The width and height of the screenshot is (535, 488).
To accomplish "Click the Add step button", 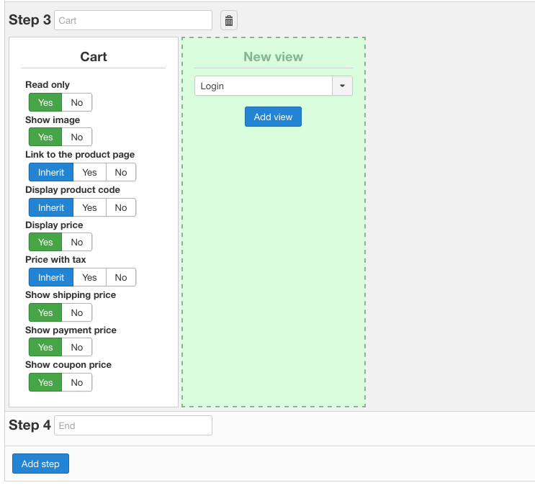I will pos(40,464).
